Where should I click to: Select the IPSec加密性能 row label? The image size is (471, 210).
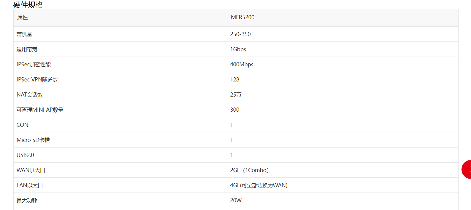[34, 65]
